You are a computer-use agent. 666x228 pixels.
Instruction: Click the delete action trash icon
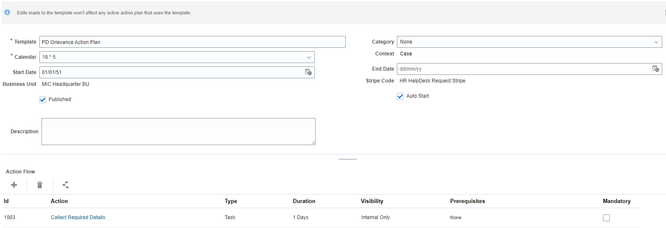[x=40, y=185]
